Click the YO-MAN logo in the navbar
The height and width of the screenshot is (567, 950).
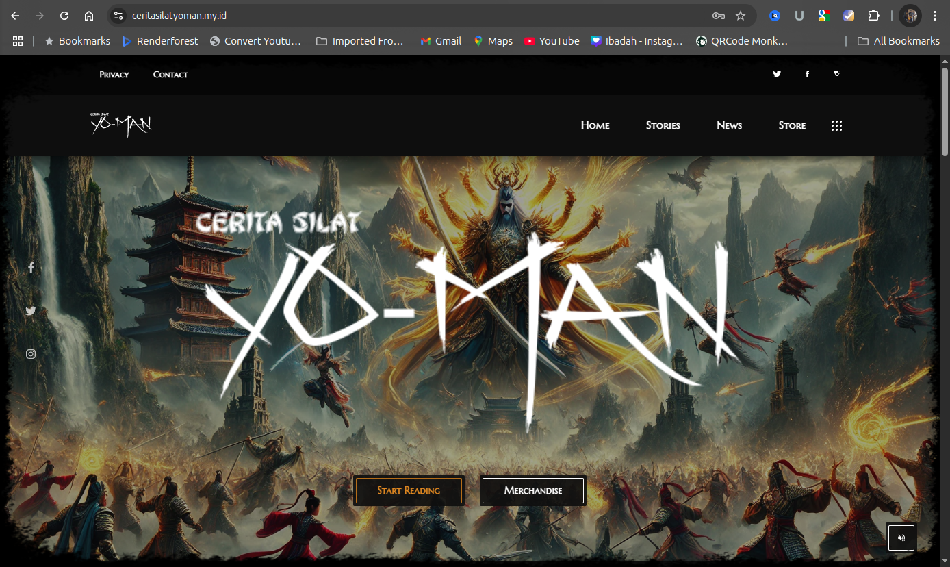(x=120, y=124)
